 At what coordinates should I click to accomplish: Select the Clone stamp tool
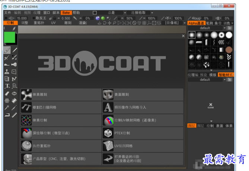(7, 72)
